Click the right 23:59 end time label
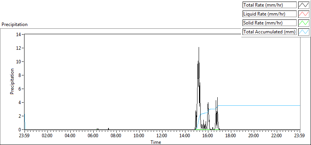Image resolution: width=311 pixels, height=145 pixels. pos(300,136)
